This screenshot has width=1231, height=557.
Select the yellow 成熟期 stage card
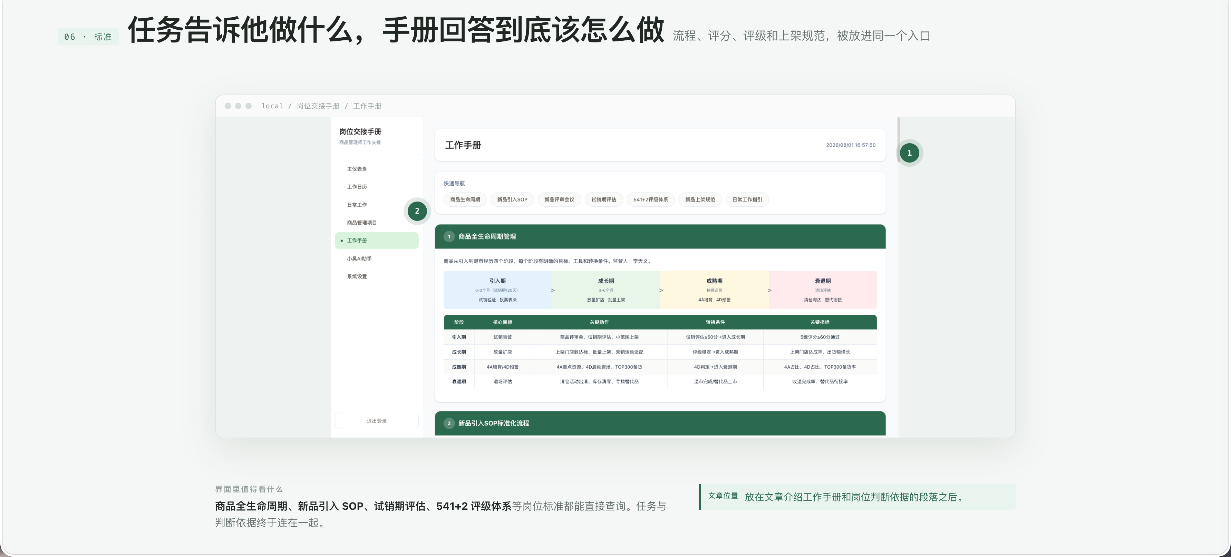tap(715, 290)
